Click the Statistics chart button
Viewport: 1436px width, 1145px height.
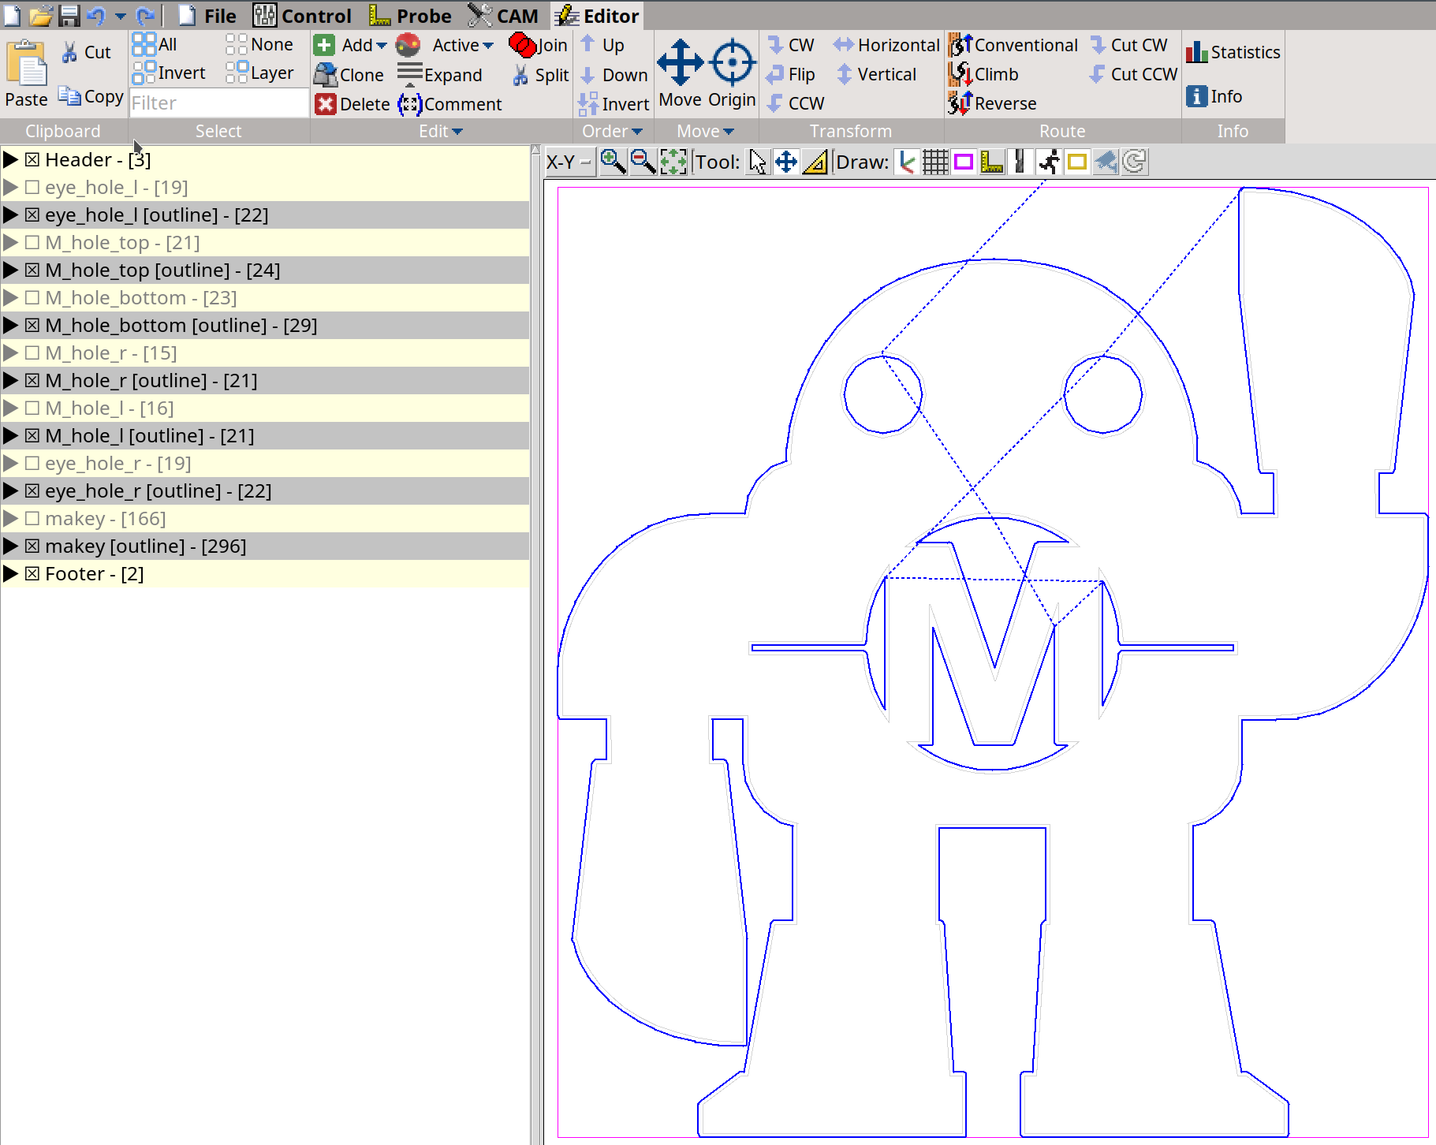[1233, 52]
